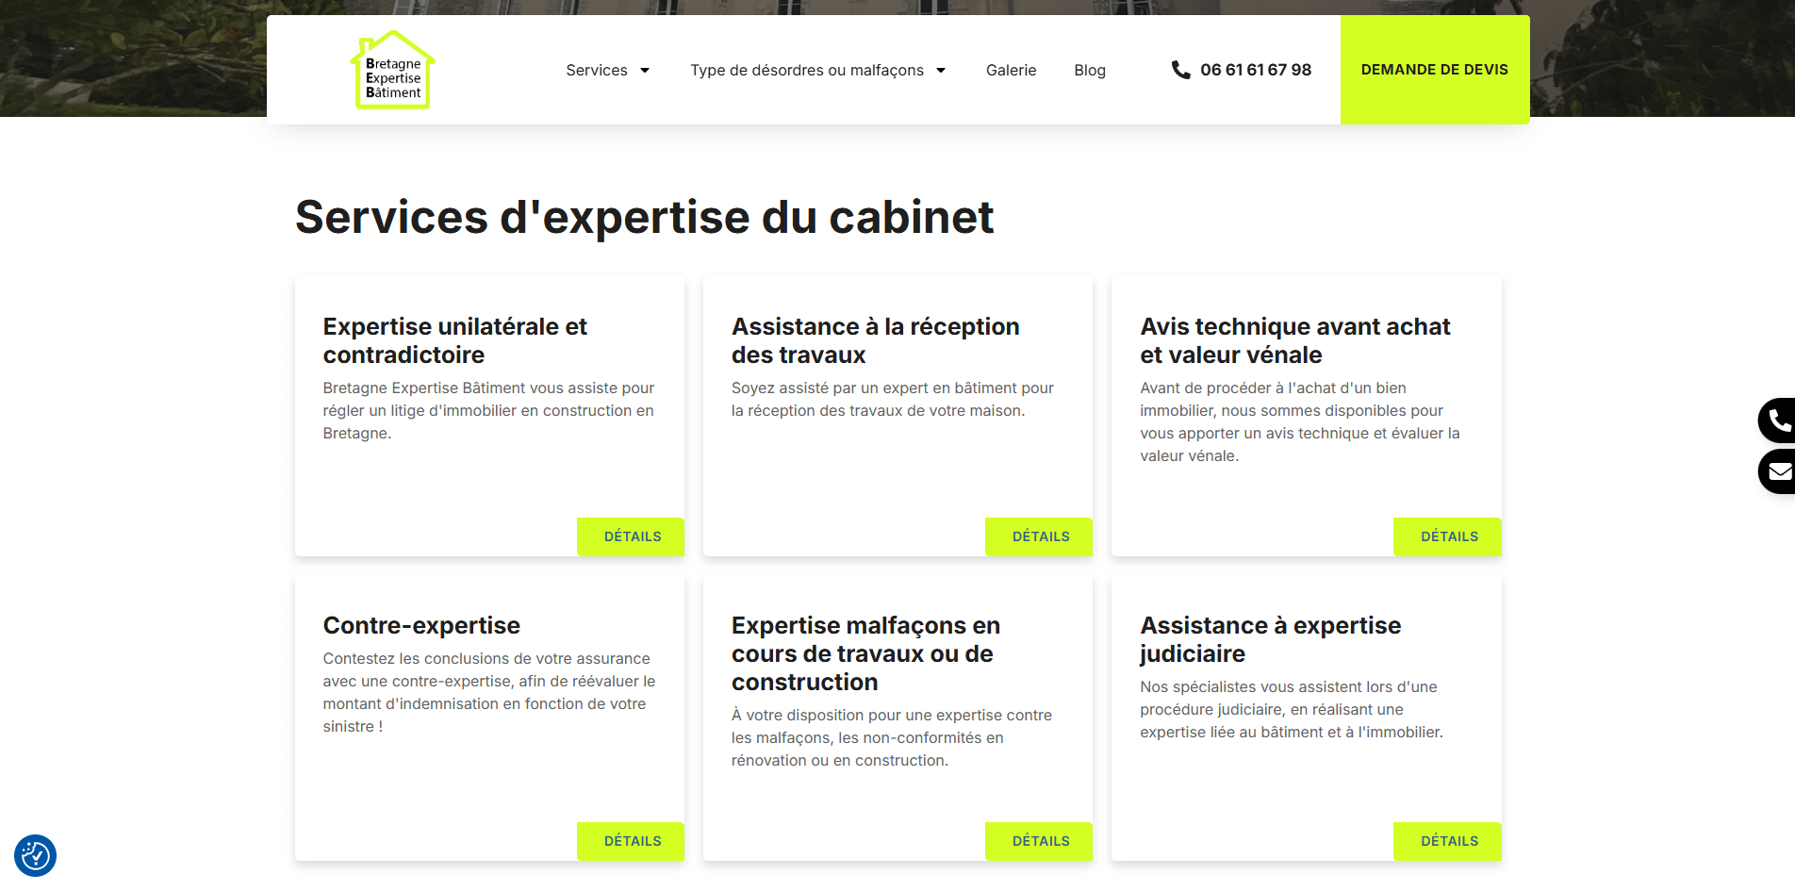Open the email contact icon on the right edge
This screenshot has width=1795, height=891.
coord(1780,471)
